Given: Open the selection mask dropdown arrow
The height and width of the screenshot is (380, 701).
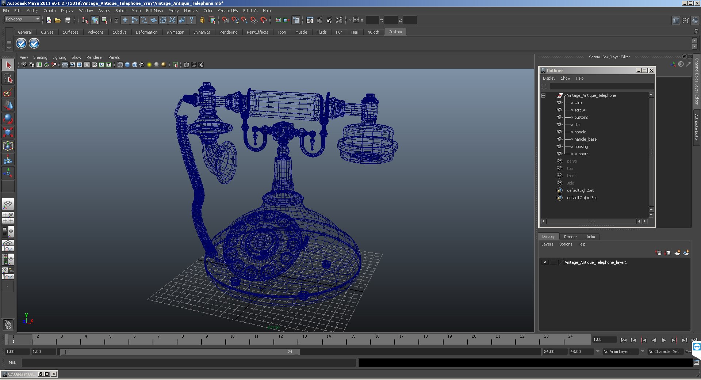Looking at the screenshot, I should point(116,20).
